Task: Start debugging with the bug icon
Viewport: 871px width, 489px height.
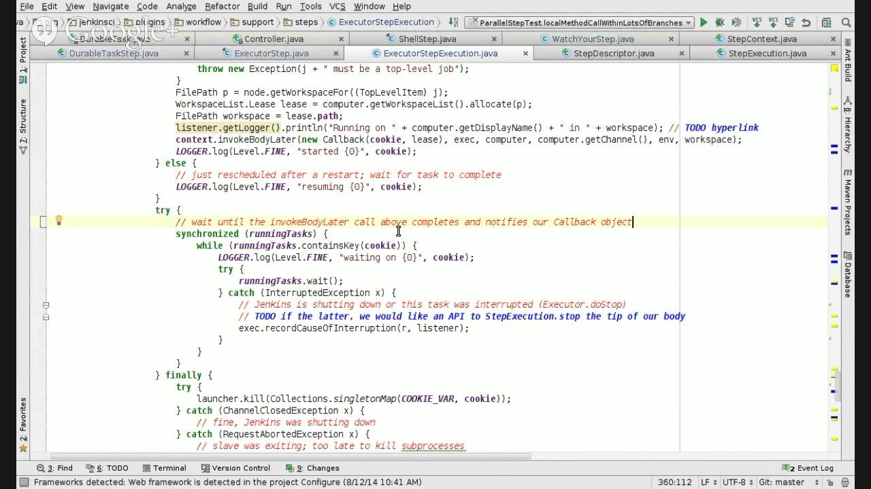Action: point(720,22)
